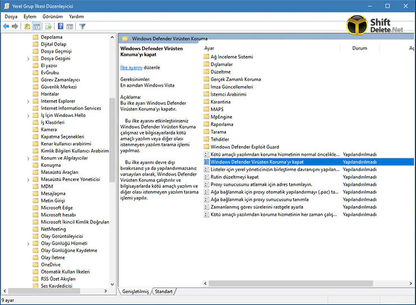Expand Konum ve Algılayıcılar node
Screen dimensions: 416x305
click(x=28, y=158)
